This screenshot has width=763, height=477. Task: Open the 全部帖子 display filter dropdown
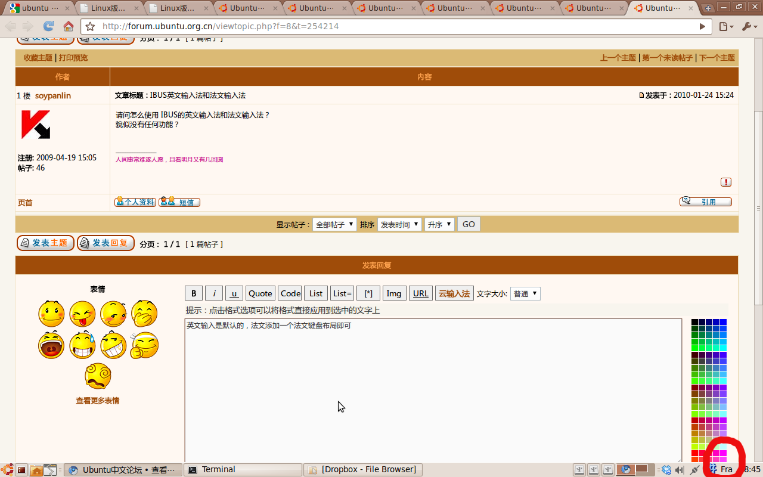click(334, 225)
